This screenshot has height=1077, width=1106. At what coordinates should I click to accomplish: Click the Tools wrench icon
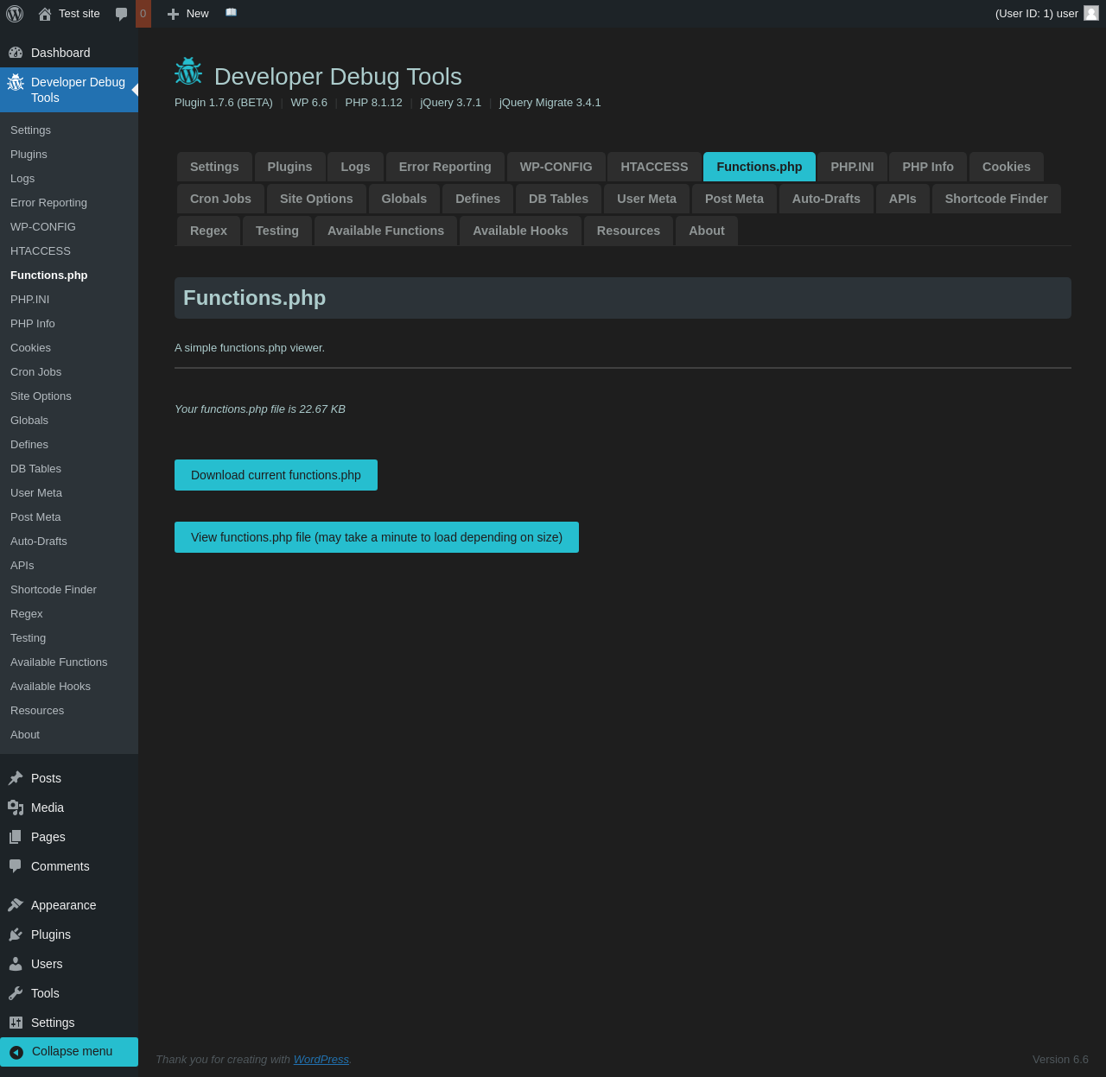[x=16, y=993]
